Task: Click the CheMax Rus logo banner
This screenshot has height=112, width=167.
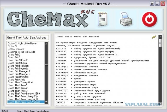Action: tap(51, 19)
